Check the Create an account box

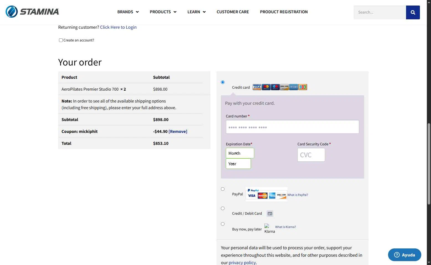(61, 40)
